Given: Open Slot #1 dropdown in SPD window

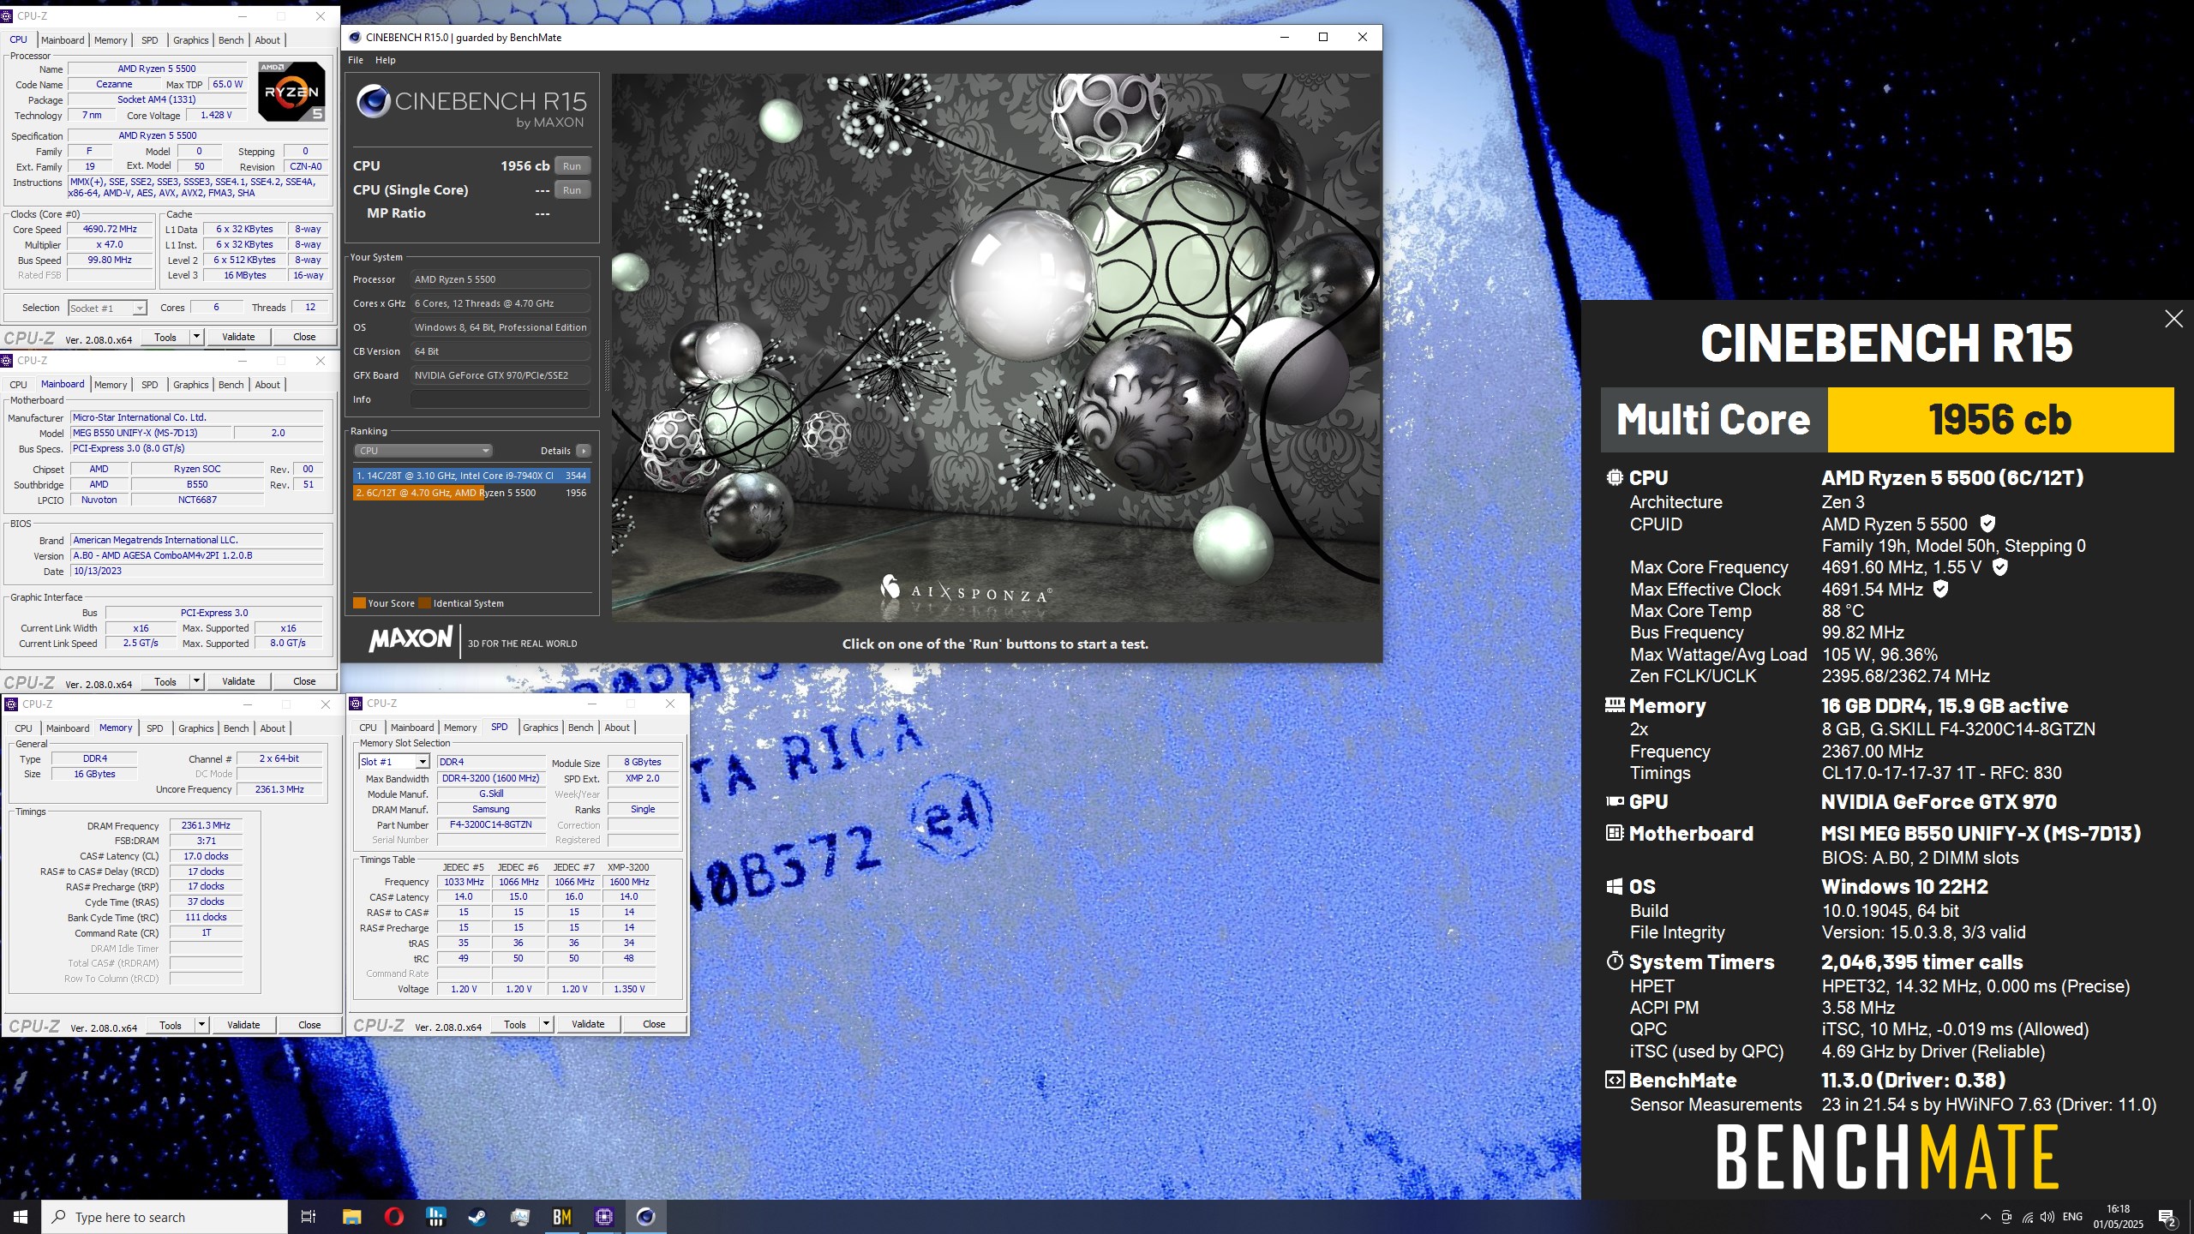Looking at the screenshot, I should click(x=393, y=762).
